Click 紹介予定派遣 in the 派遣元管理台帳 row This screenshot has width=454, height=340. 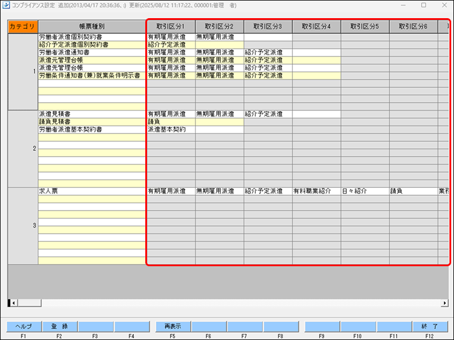click(x=268, y=60)
